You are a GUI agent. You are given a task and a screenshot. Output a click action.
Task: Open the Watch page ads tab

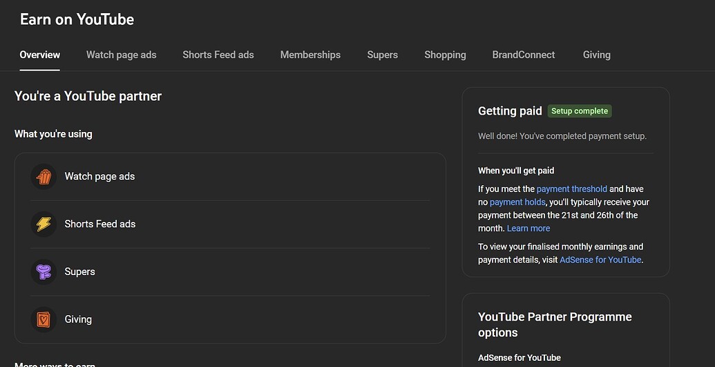(x=122, y=55)
